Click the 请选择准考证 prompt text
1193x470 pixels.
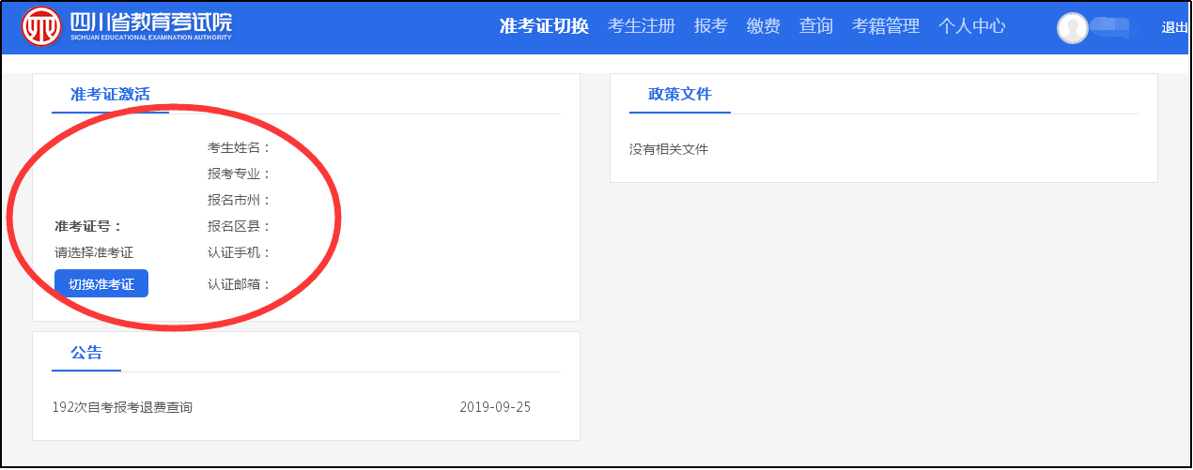[x=94, y=252]
